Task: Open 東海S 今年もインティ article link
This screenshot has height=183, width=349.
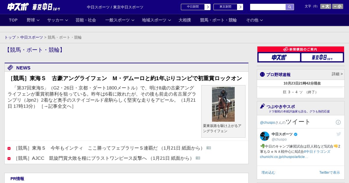Action: coord(110,148)
